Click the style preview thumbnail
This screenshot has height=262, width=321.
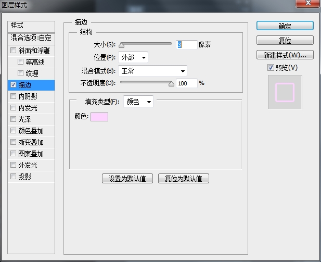(x=285, y=92)
